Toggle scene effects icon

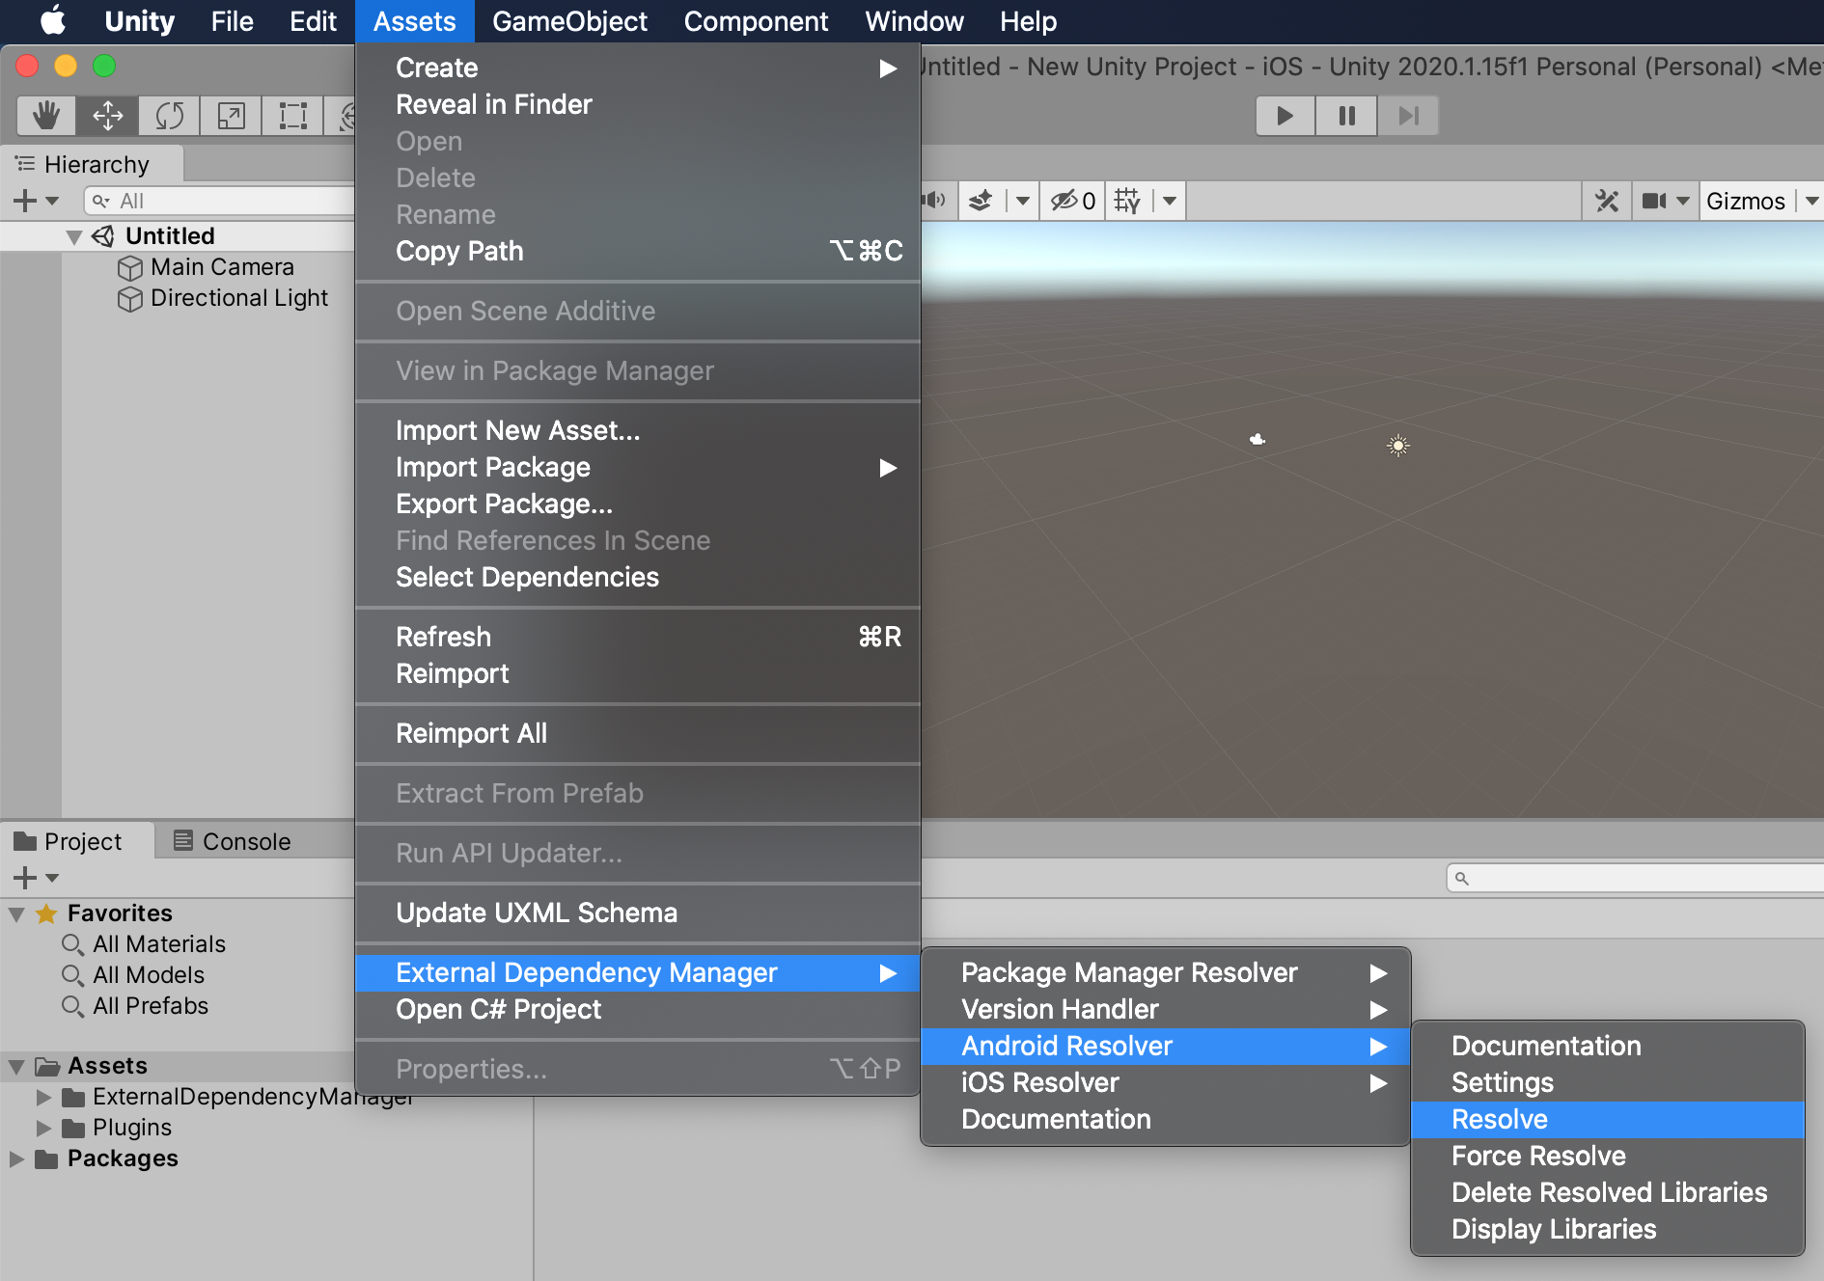pos(981,201)
